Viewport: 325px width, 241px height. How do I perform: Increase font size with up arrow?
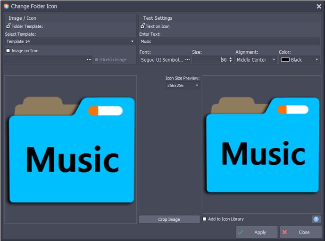(x=231, y=58)
